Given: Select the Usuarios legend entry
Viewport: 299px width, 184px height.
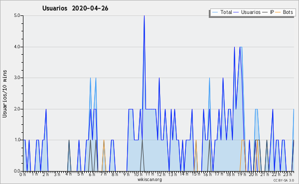Looking at the screenshot, I should coord(247,12).
